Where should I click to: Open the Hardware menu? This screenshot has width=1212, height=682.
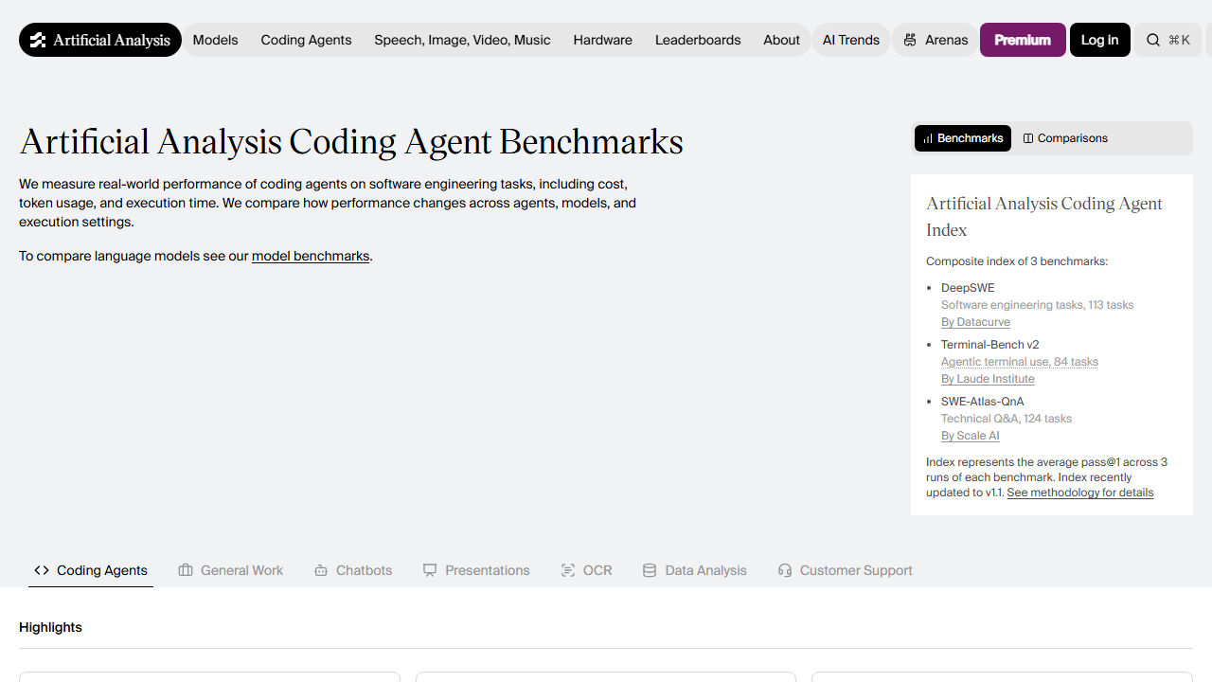click(602, 40)
